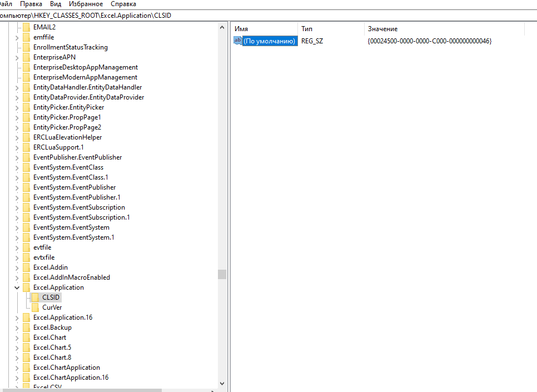This screenshot has width=537, height=392.
Task: Click the Excel.Backup folder icon
Action: click(26, 327)
